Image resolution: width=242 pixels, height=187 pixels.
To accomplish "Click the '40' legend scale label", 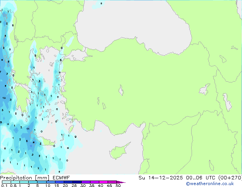I will [x=100, y=185].
